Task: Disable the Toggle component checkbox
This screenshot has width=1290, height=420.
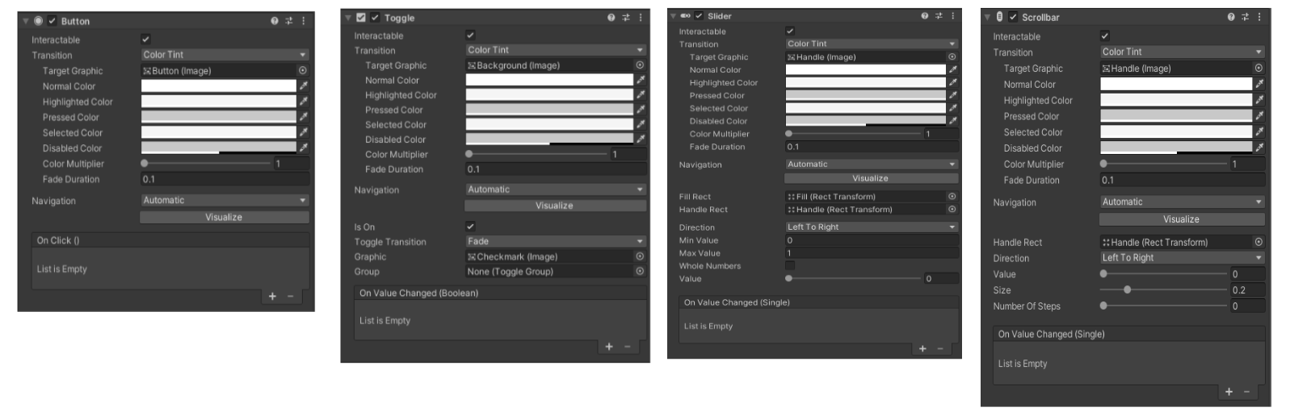Action: click(x=375, y=18)
